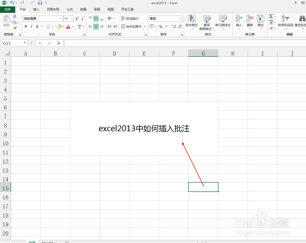Apply red font color A
306x243 pixels.
pyautogui.click(x=68, y=26)
